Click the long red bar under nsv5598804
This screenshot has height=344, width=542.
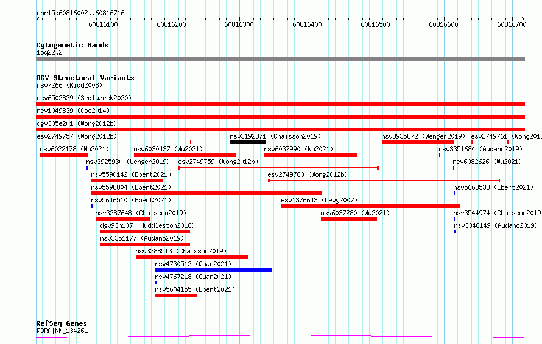tap(206, 193)
